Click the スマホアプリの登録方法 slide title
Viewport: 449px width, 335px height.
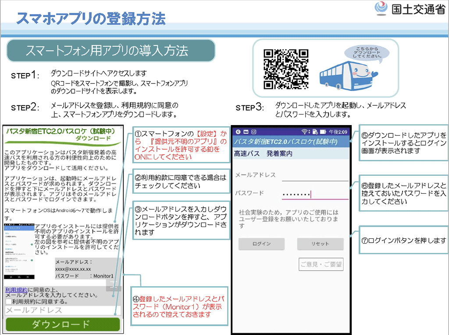(91, 18)
